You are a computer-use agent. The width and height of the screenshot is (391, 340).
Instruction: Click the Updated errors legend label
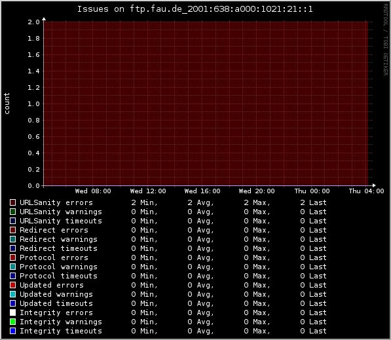[52, 285]
